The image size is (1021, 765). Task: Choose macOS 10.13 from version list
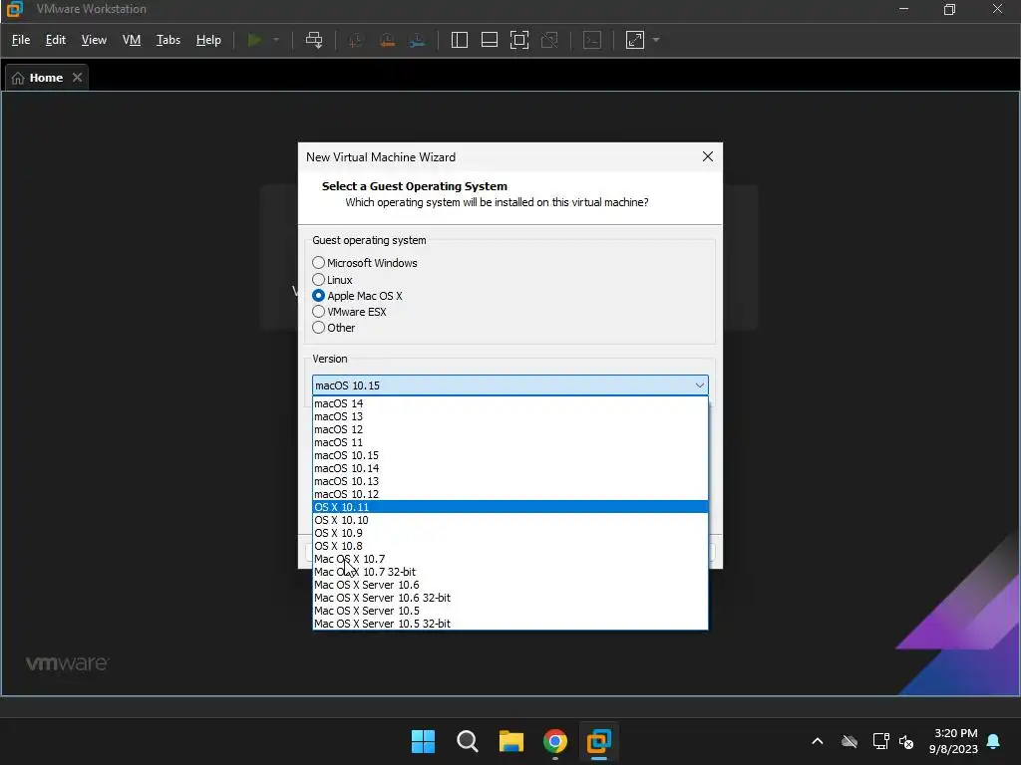pos(510,481)
